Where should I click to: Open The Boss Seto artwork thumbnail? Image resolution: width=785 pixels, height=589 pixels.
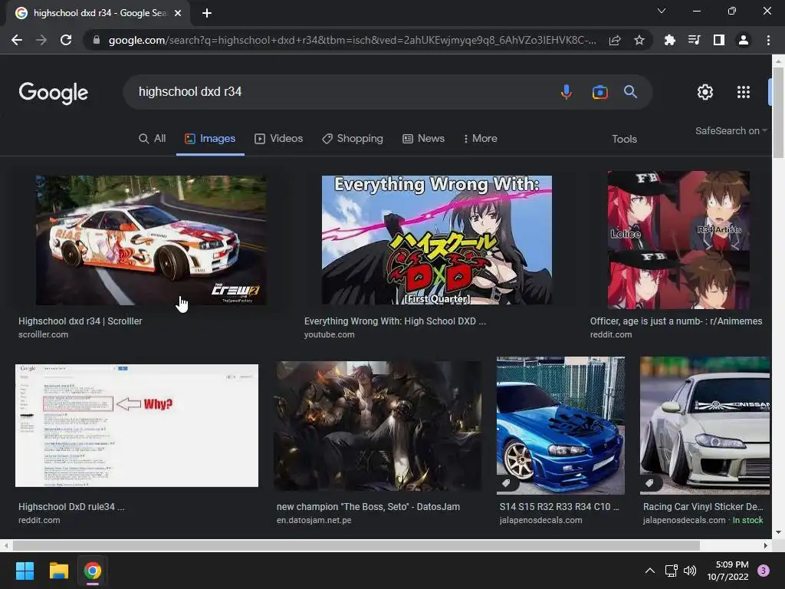point(378,426)
